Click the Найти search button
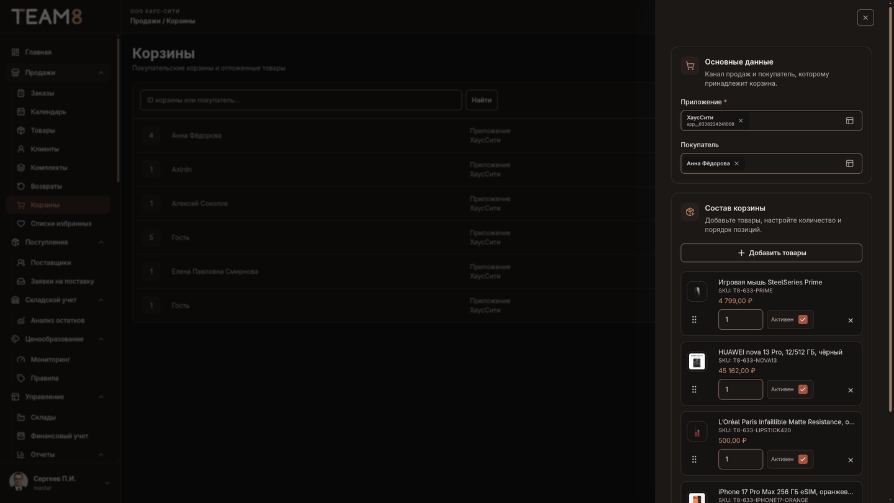The width and height of the screenshot is (894, 503). click(481, 100)
